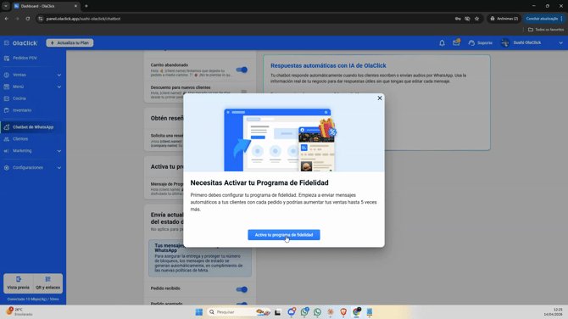Viewport: 568px width, 319px height.
Task: Open the notifications bell
Action: pyautogui.click(x=442, y=42)
